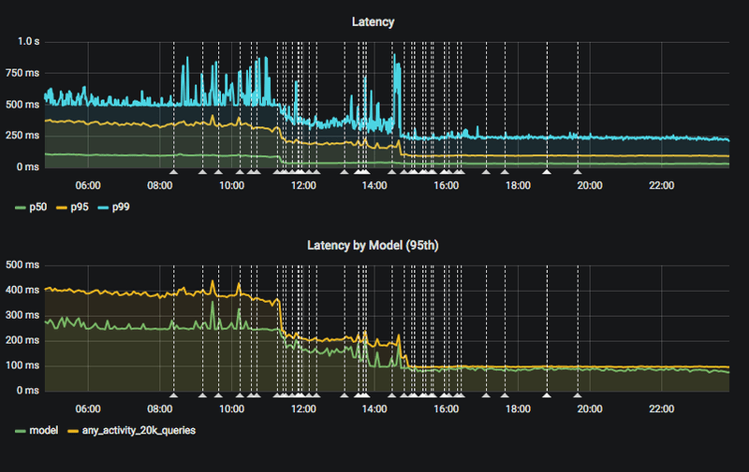Click the green model series color swatch
Screen dimensions: 749x472
coord(21,431)
